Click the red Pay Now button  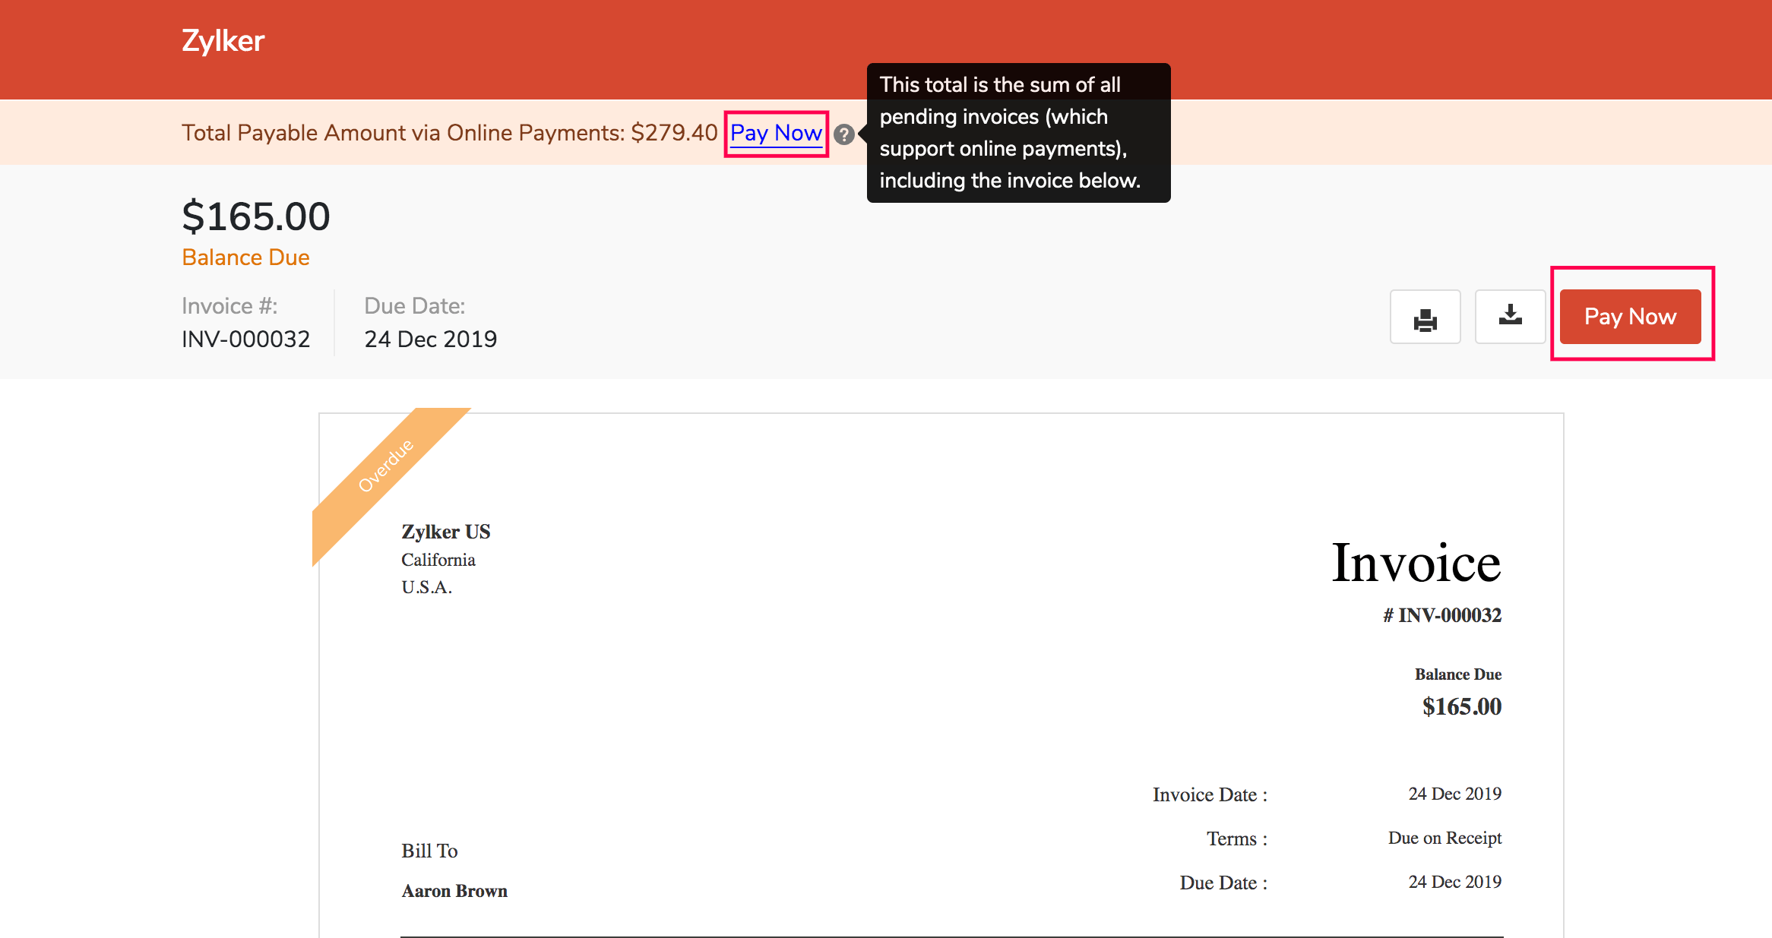1630,317
